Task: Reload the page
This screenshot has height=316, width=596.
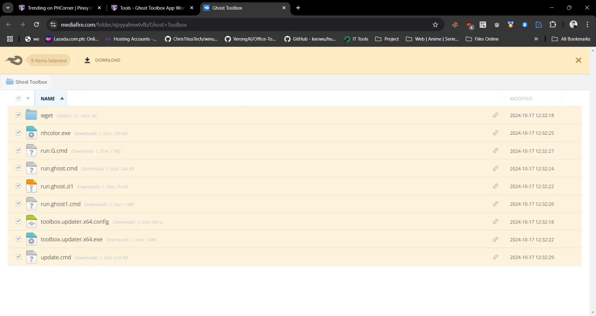Action: click(x=36, y=25)
